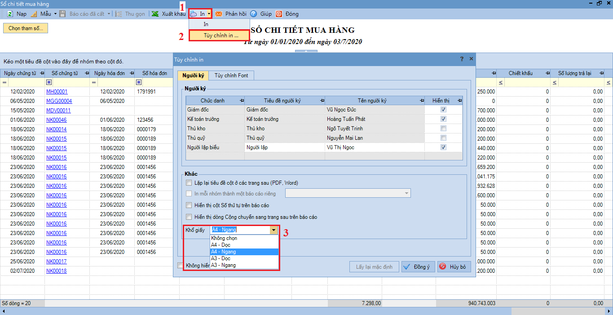Pin the Số lượng trả lại column

click(602, 73)
